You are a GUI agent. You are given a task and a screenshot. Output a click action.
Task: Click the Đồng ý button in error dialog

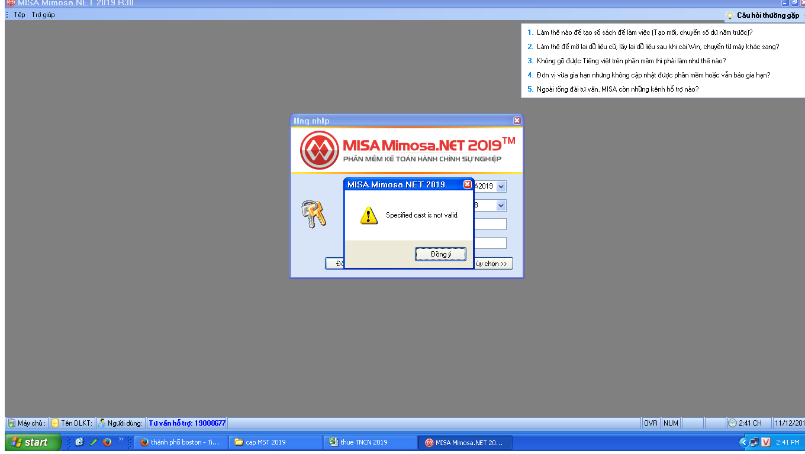coord(440,254)
